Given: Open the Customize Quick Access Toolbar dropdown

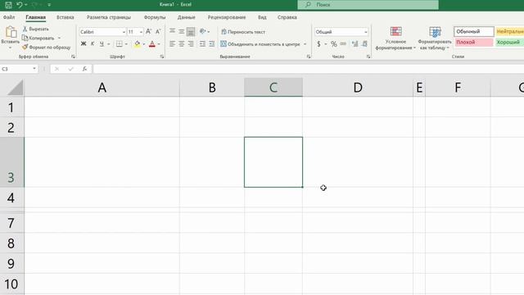Looking at the screenshot, I should pyautogui.click(x=49, y=5).
